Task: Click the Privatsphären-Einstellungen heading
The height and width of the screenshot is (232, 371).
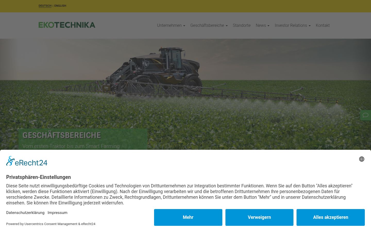Action: (x=38, y=177)
